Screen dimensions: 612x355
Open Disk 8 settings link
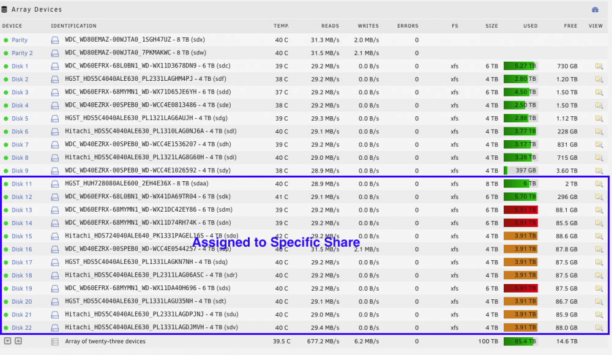coord(20,158)
